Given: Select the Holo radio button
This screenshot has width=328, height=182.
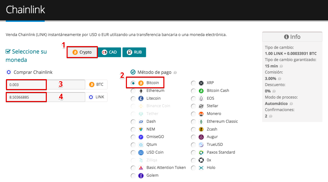Looking at the screenshot, I should click(x=194, y=168).
